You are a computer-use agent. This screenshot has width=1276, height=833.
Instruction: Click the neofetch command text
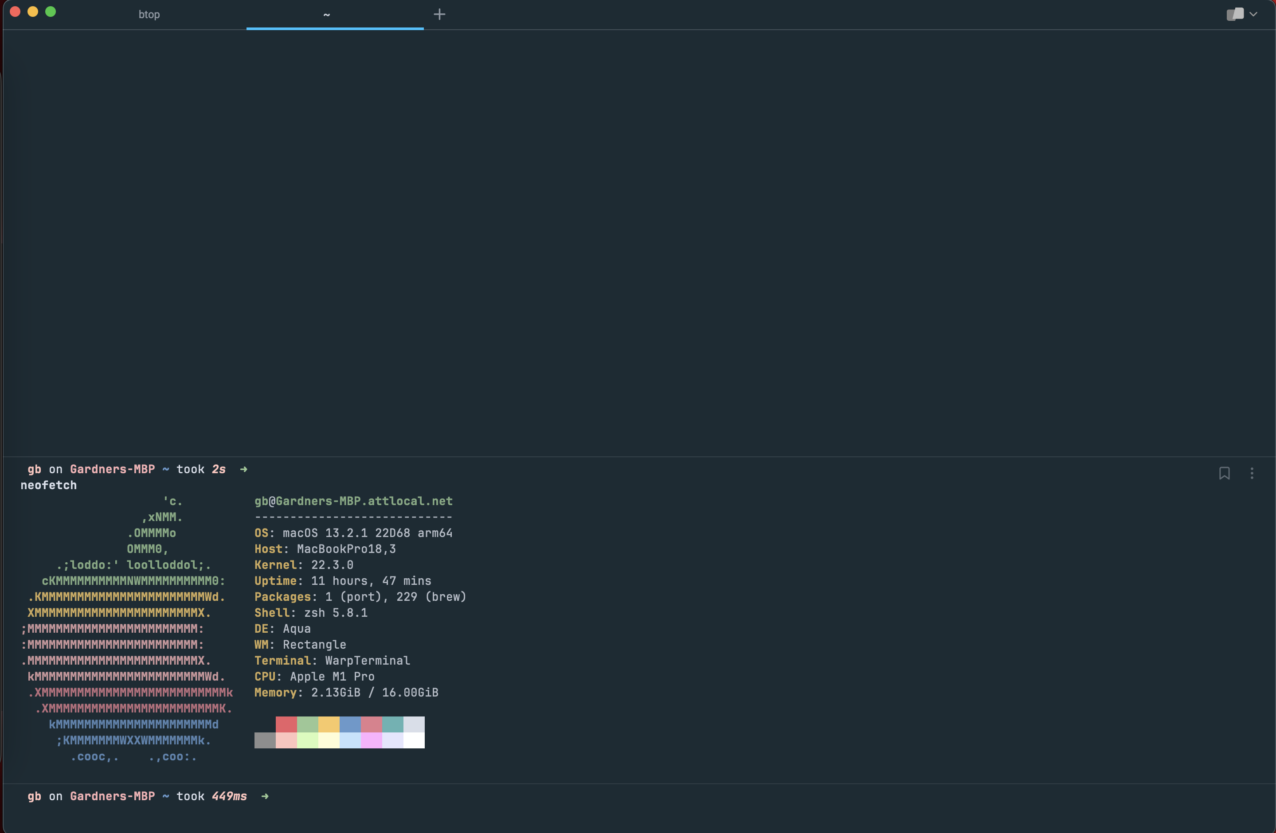[x=49, y=485]
